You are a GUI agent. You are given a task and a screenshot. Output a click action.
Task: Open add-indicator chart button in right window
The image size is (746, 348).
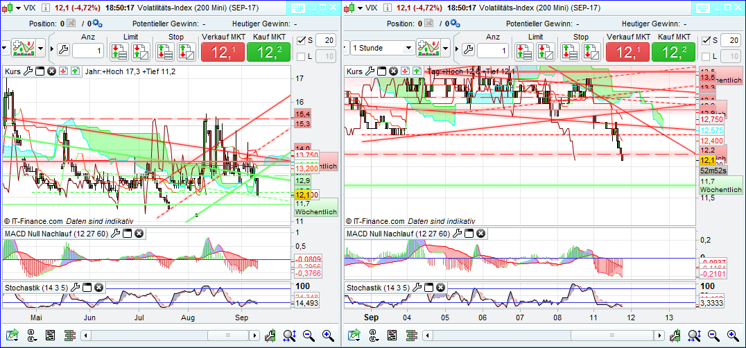(x=428, y=48)
